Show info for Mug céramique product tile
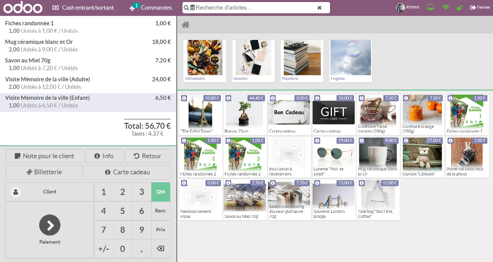Viewport: 493px width, 262px height. 362,141
